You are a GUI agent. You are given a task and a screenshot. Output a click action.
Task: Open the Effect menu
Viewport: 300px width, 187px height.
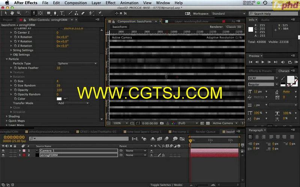(x=110, y=3)
